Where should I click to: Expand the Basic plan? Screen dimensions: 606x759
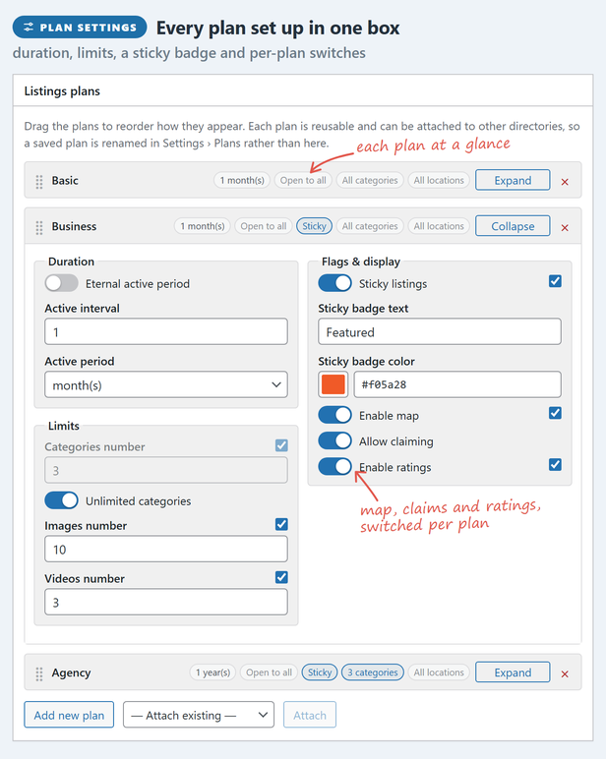[x=513, y=180]
